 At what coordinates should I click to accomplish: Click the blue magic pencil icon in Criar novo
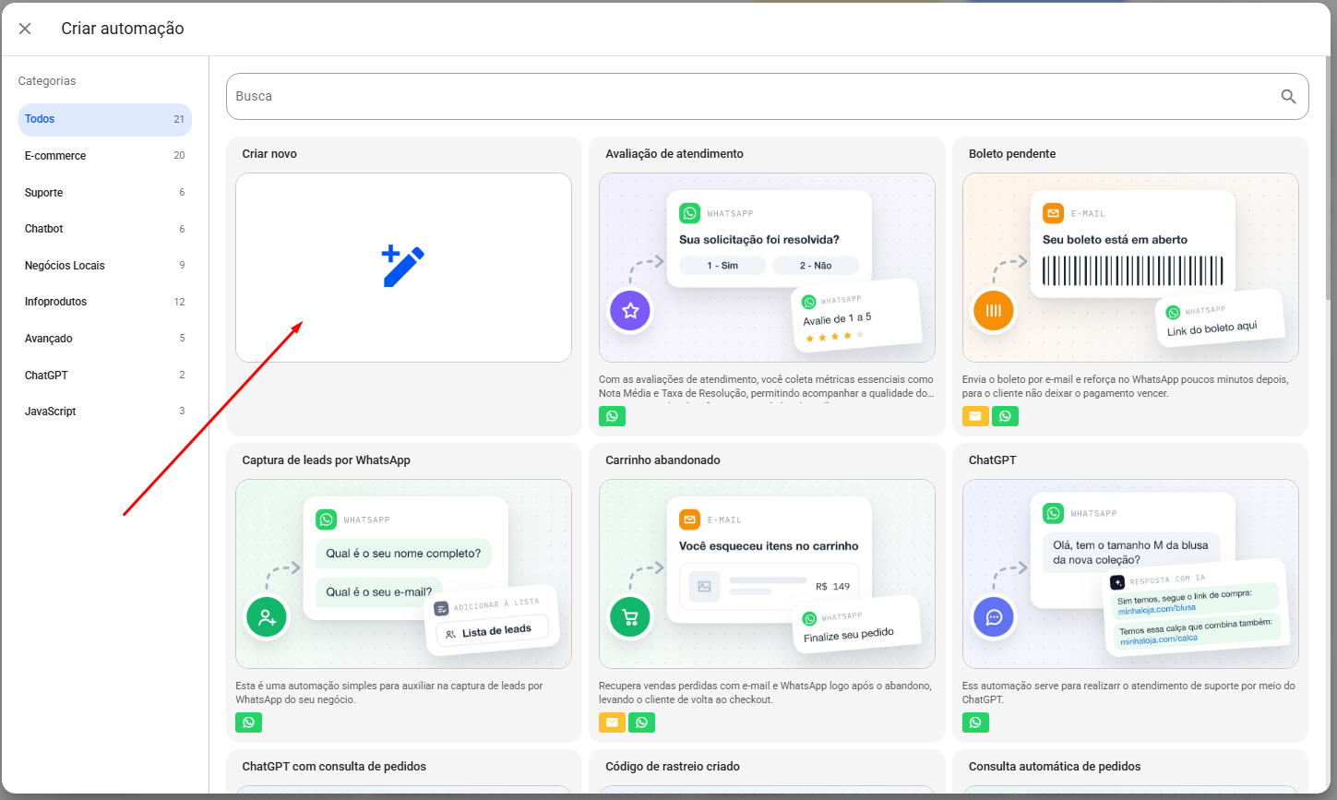tap(403, 267)
